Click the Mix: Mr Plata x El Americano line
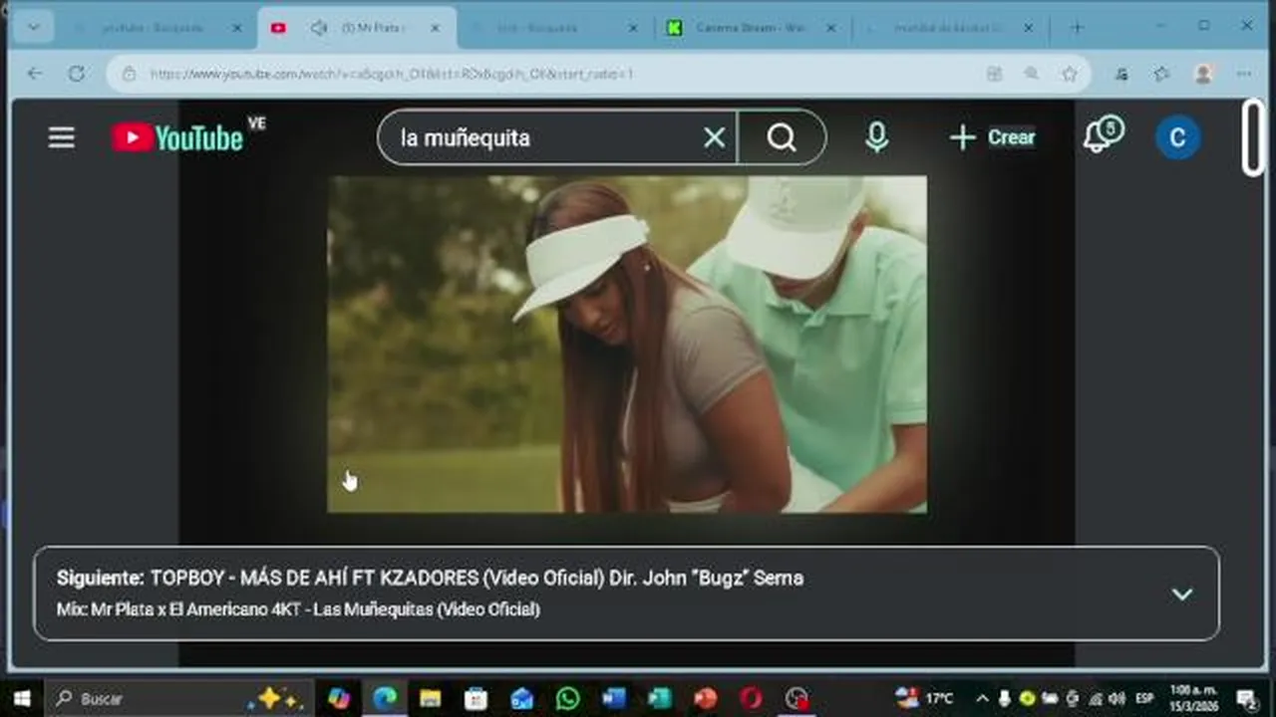This screenshot has width=1276, height=717. coord(298,608)
